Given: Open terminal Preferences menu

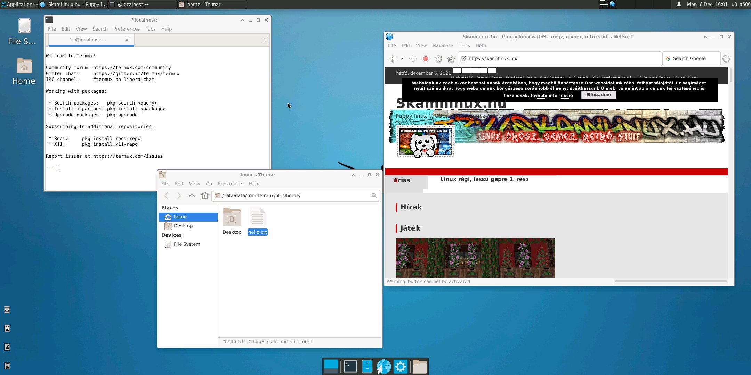Looking at the screenshot, I should coord(127,29).
